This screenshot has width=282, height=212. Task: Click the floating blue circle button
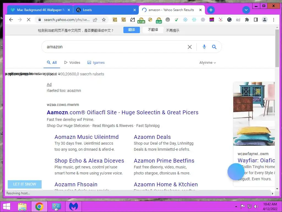[x=236, y=172]
